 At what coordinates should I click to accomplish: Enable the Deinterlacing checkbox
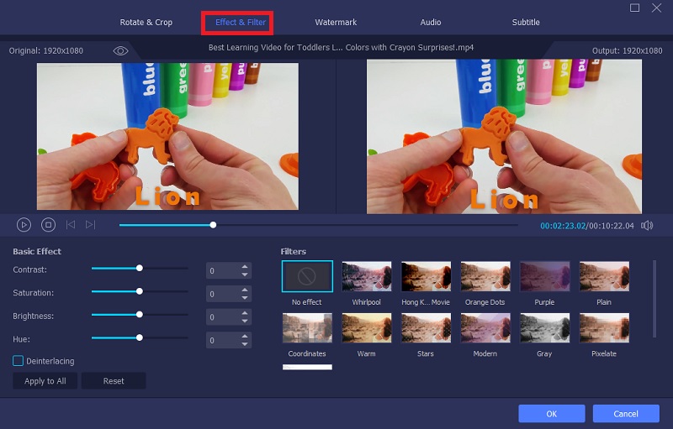tap(18, 361)
